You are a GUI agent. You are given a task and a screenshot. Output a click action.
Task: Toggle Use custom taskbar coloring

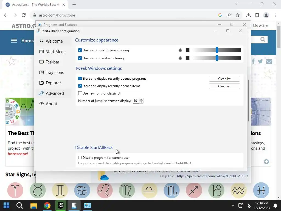[x=80, y=58]
